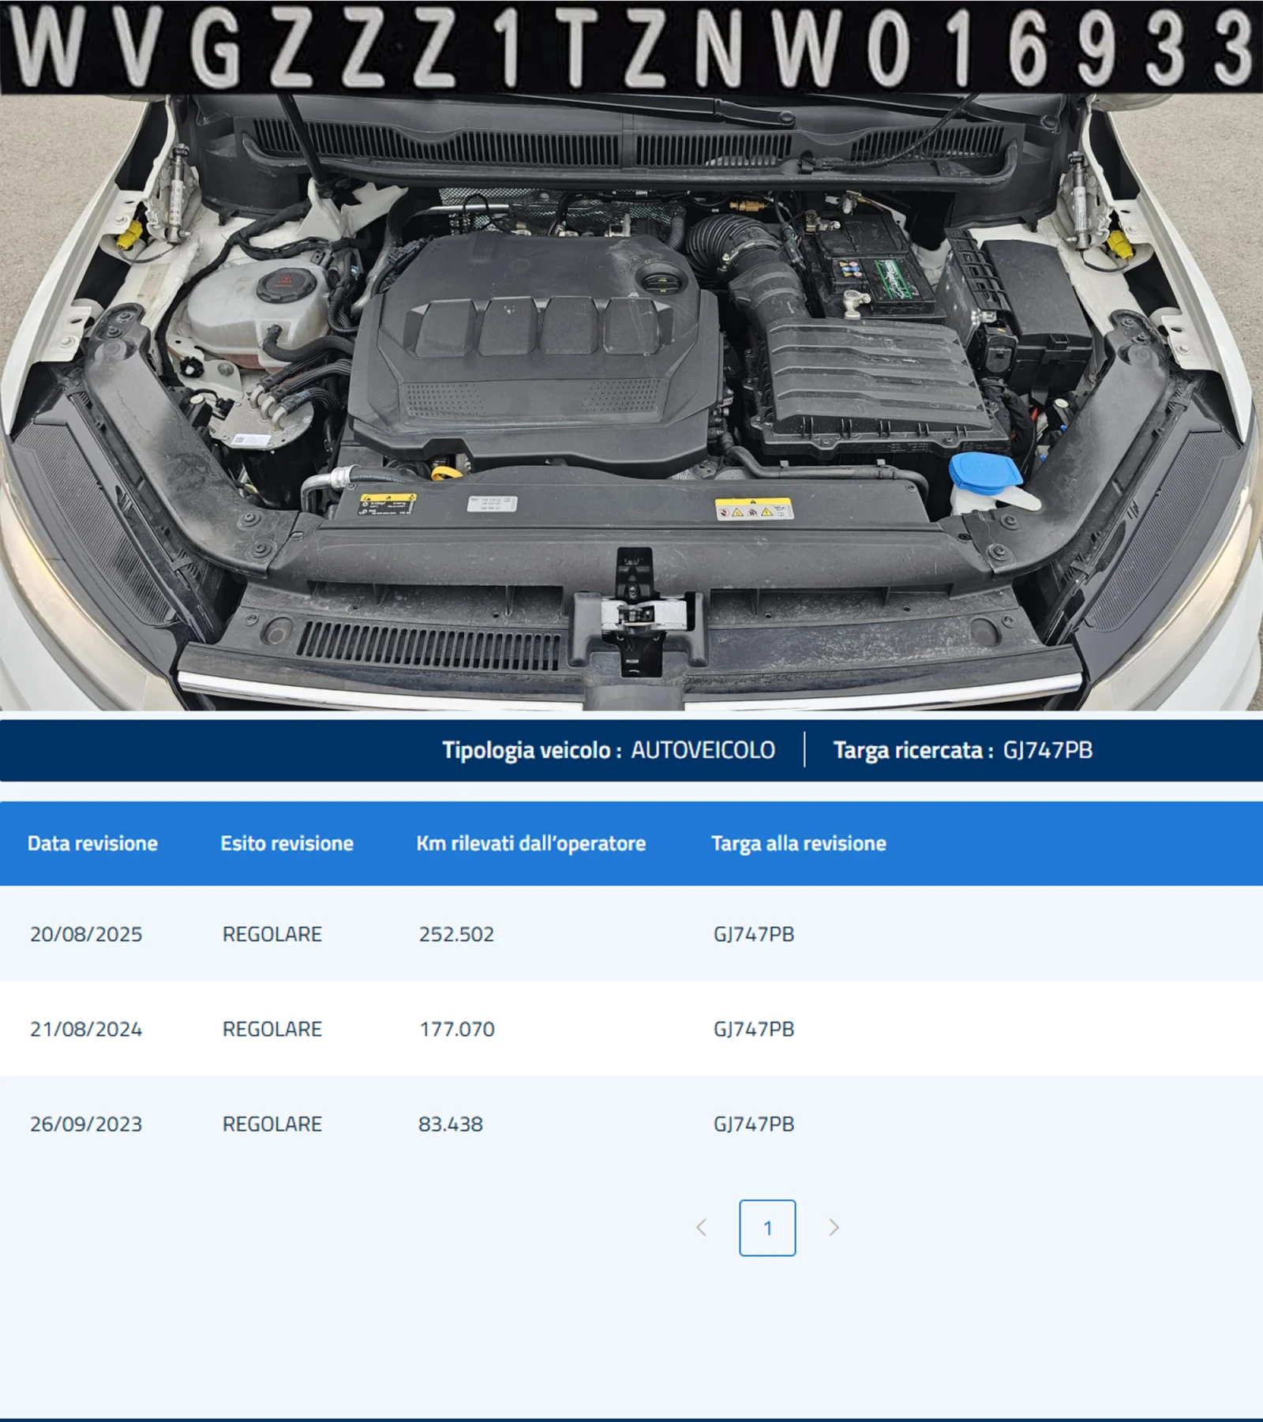The width and height of the screenshot is (1263, 1422).
Task: Click the 'Km rilevati dall'operatore' column header
Action: pyautogui.click(x=531, y=843)
